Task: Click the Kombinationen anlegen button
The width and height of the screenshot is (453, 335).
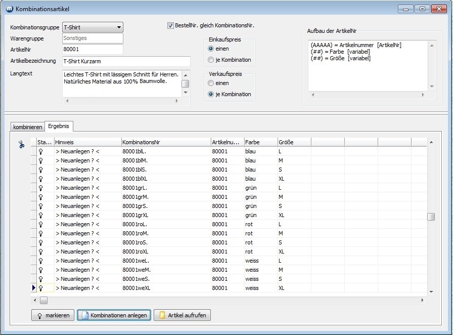Action: (x=114, y=315)
